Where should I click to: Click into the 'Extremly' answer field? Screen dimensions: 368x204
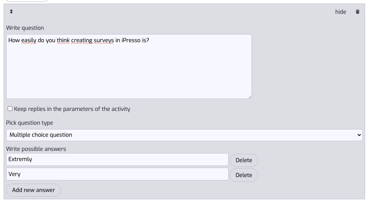tap(117, 159)
